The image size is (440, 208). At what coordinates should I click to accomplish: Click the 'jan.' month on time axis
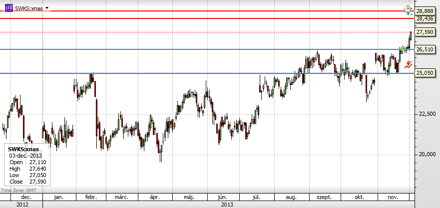pyautogui.click(x=59, y=198)
